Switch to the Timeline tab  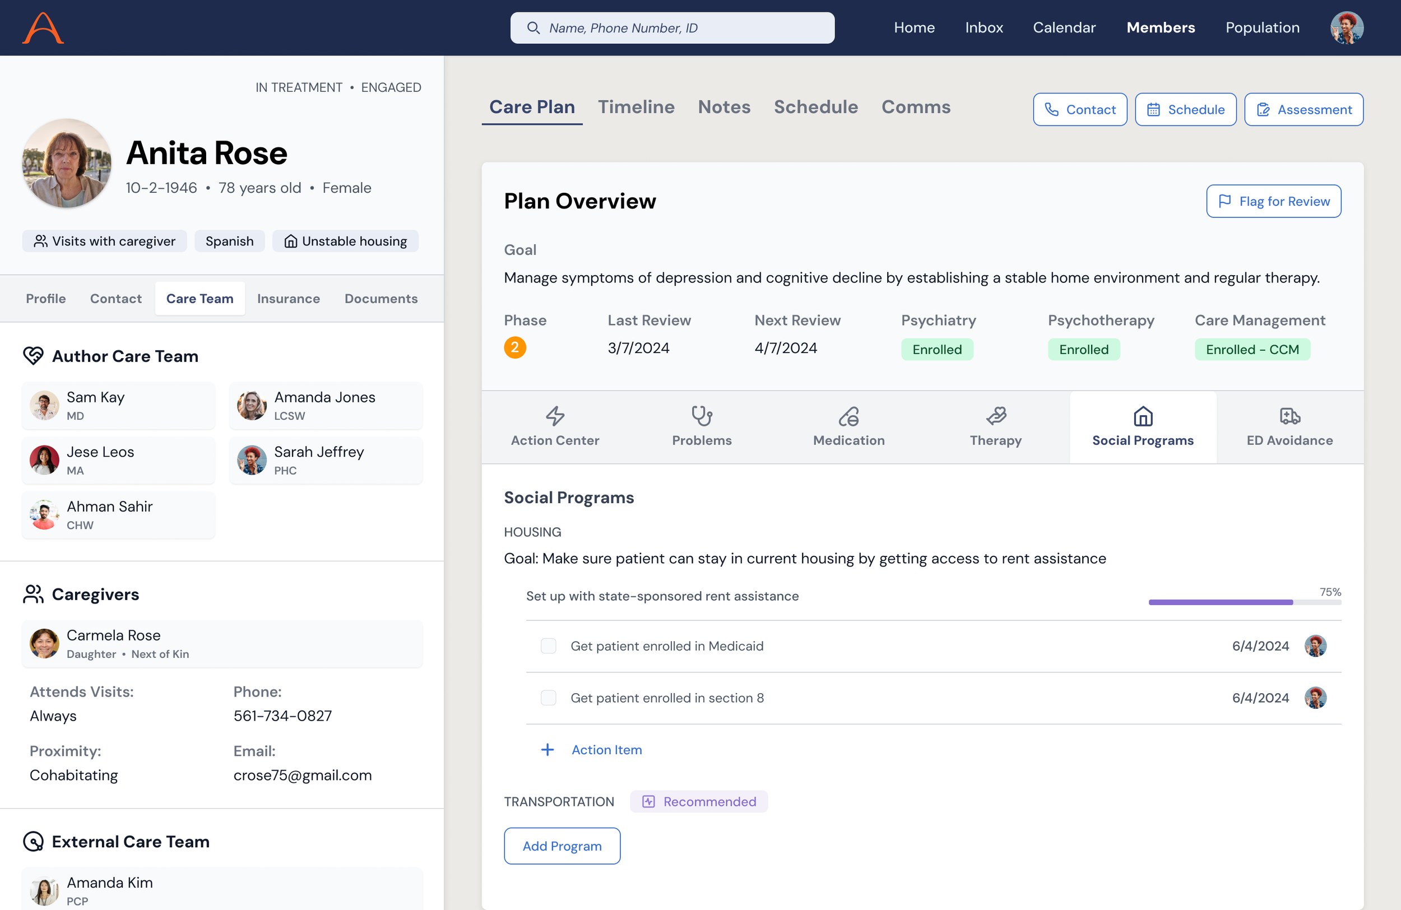coord(635,107)
